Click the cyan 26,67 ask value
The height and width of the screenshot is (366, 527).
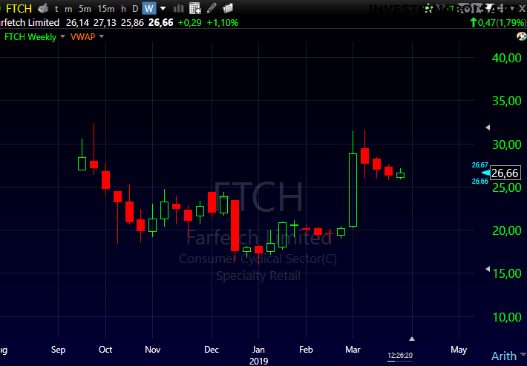tap(480, 164)
